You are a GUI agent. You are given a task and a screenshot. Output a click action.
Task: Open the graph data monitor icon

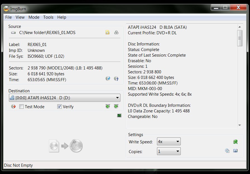[x=119, y=115]
